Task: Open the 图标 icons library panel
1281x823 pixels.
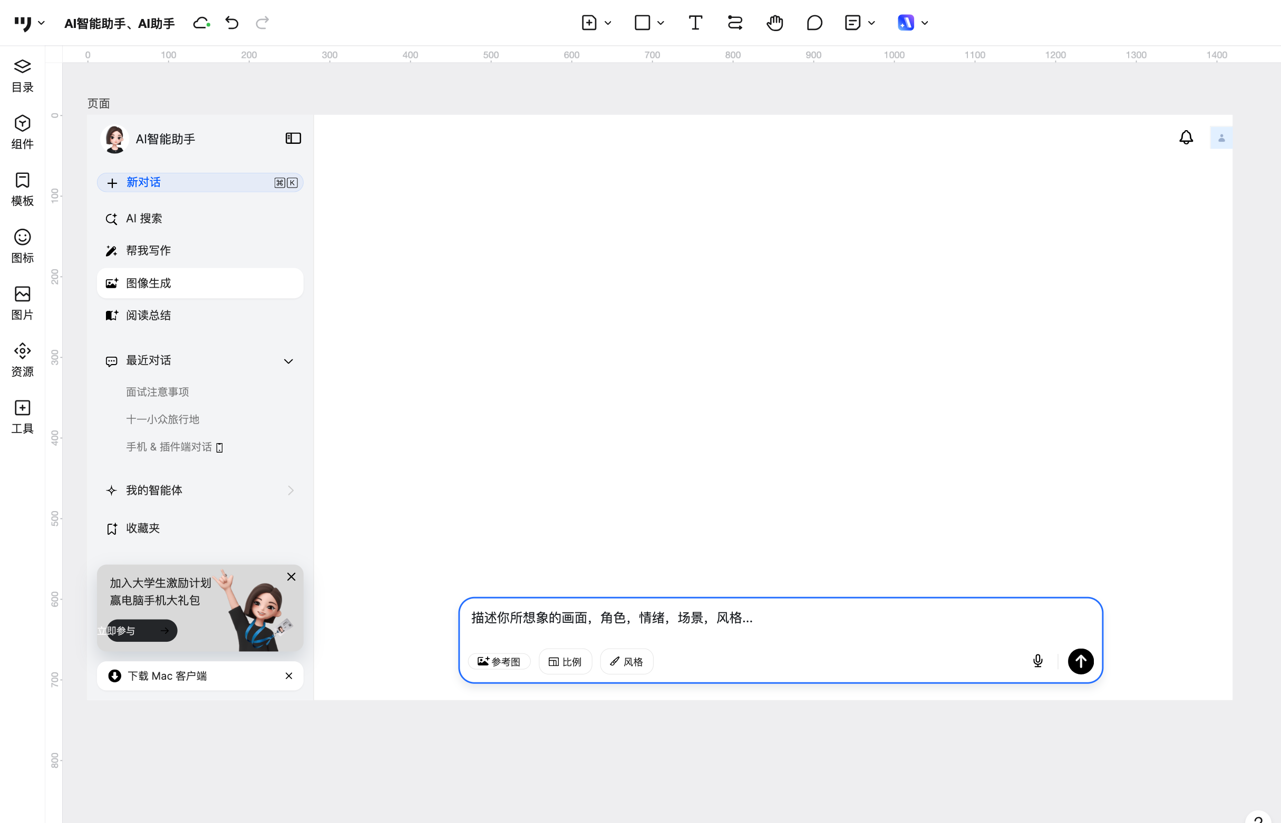Action: tap(23, 246)
